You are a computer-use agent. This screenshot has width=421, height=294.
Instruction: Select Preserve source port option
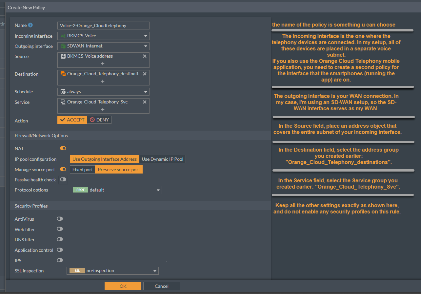tap(119, 170)
